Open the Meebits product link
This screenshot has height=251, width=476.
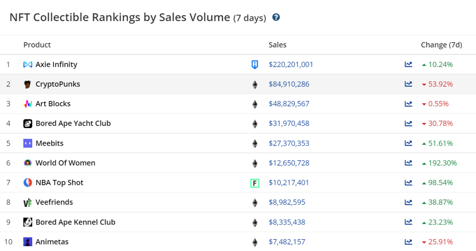point(49,143)
